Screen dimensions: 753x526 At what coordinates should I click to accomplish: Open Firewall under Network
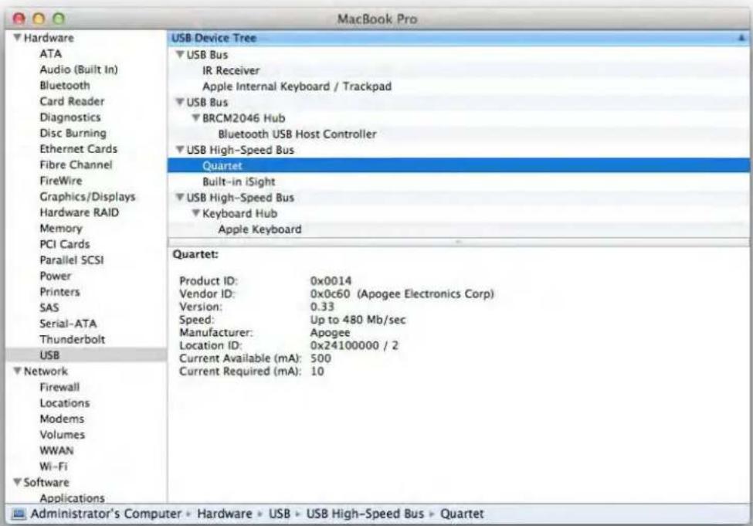(59, 387)
